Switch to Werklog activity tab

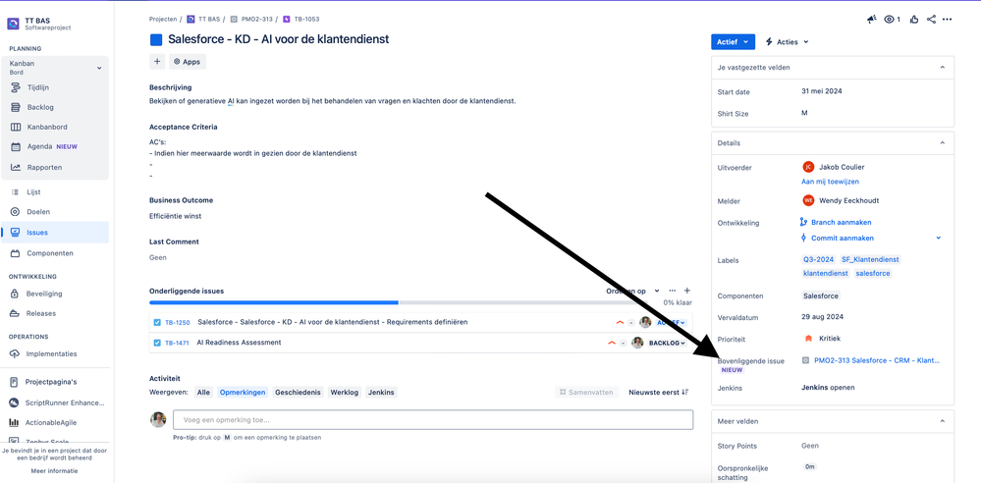(345, 393)
